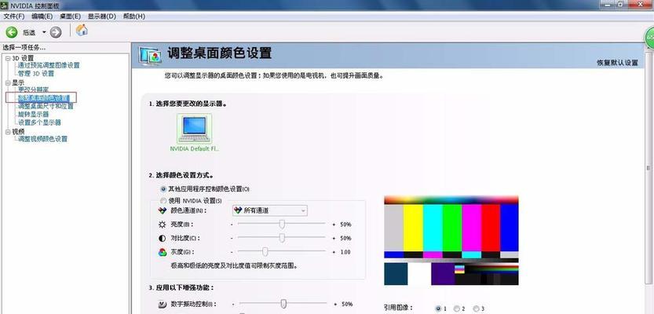Collapse the 3D 设置 tree node
The width and height of the screenshot is (654, 314).
point(8,58)
